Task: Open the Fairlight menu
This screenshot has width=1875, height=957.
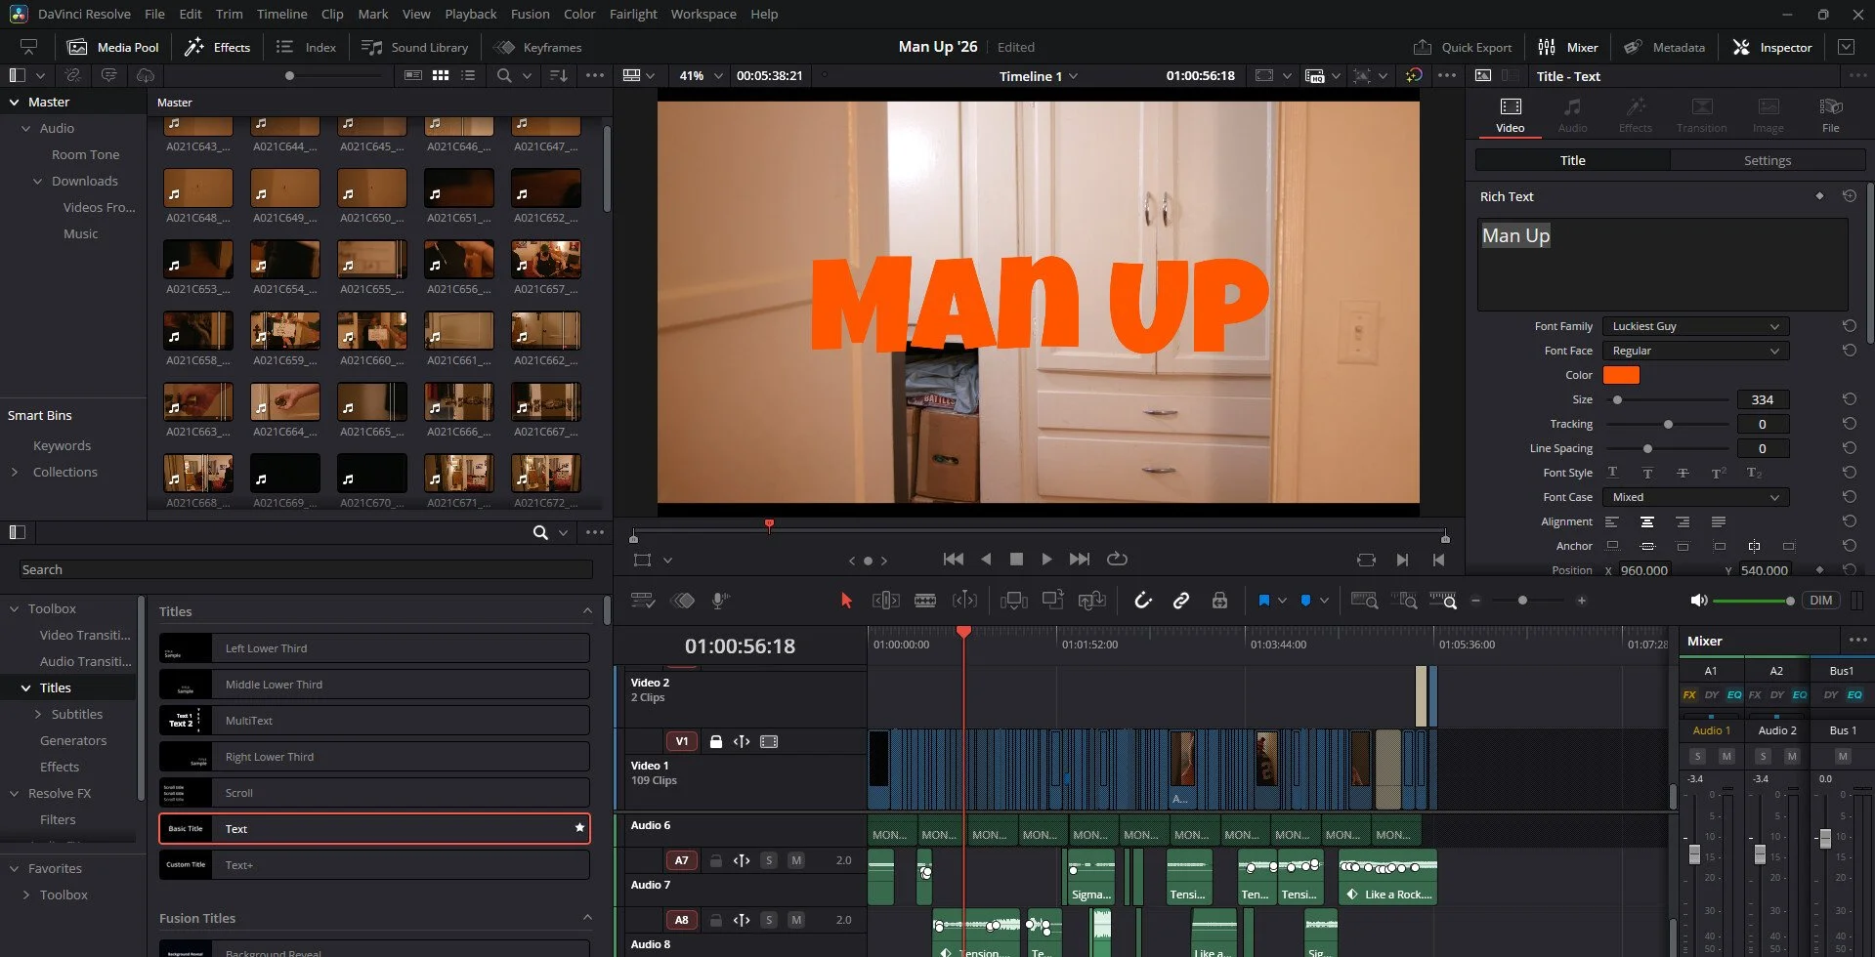Action: coord(633,14)
